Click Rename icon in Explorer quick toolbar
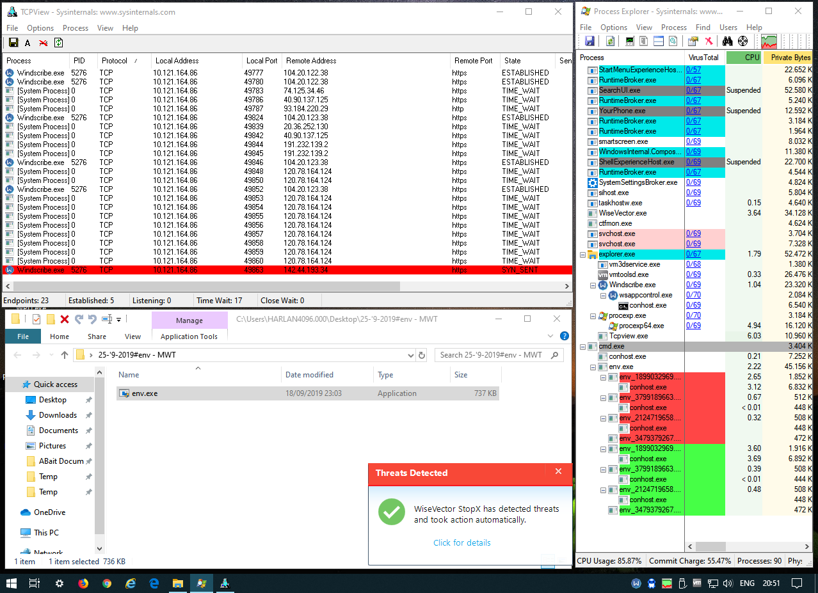Image resolution: width=818 pixels, height=593 pixels. [x=107, y=319]
